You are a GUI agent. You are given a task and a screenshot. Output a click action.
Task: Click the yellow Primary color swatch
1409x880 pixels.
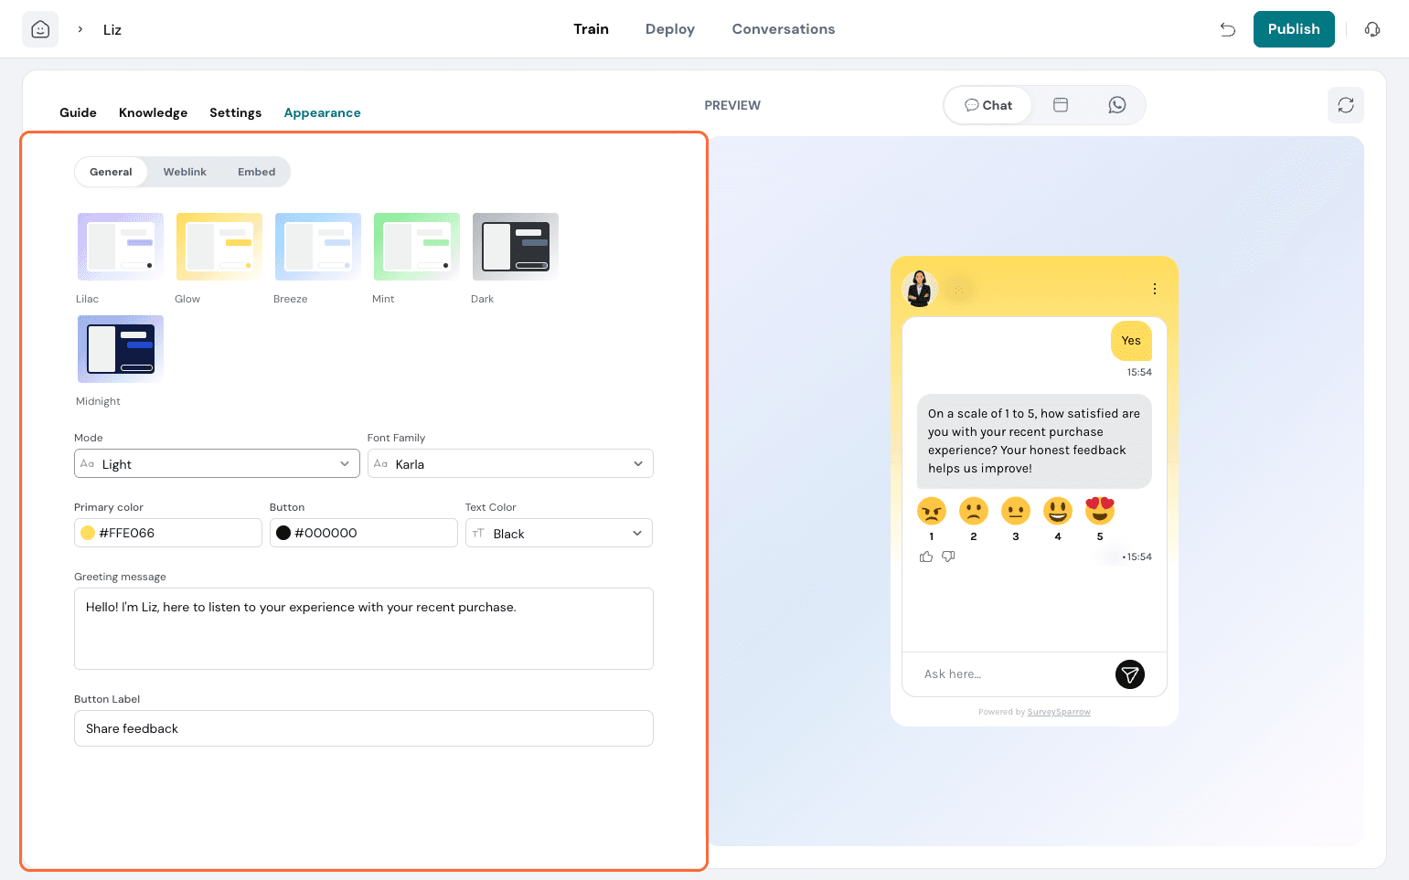click(x=88, y=533)
